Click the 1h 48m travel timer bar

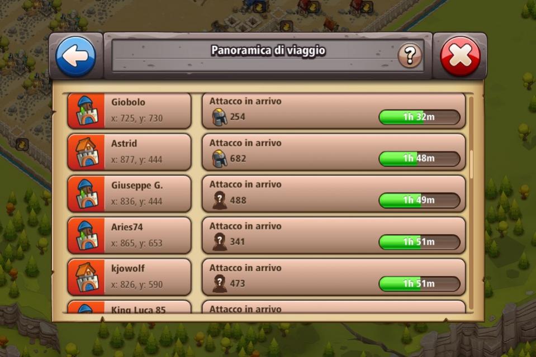click(419, 159)
